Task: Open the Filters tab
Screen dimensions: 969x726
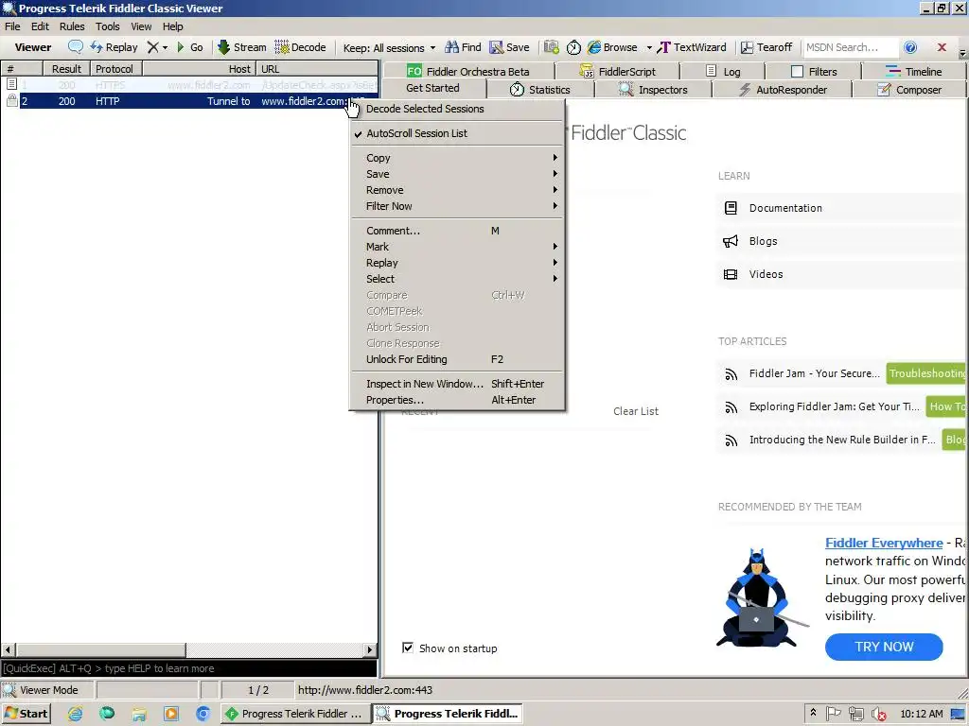Action: (x=815, y=71)
